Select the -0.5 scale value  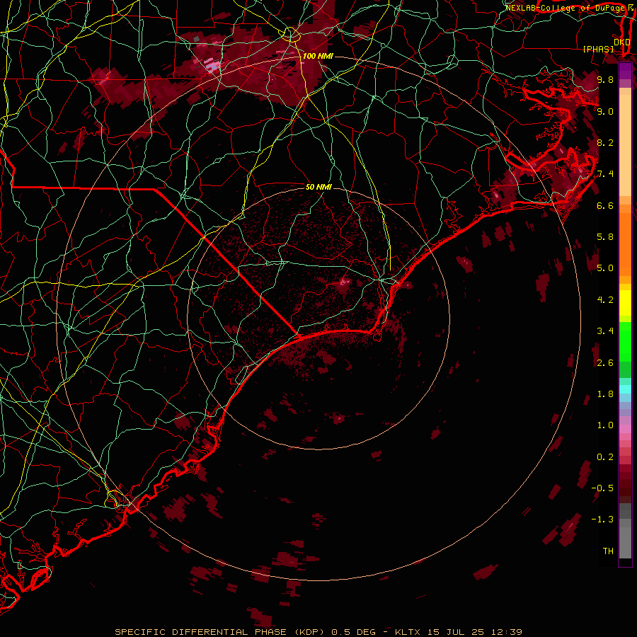click(602, 488)
